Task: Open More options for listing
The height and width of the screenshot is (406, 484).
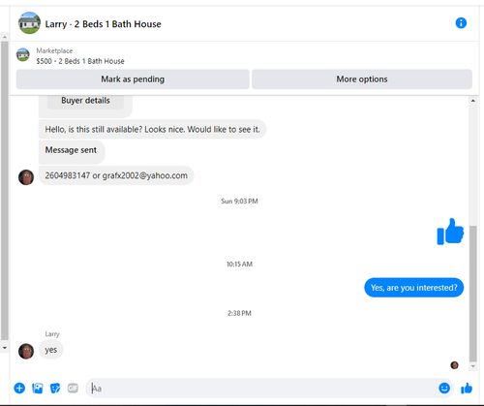Action: 362,79
